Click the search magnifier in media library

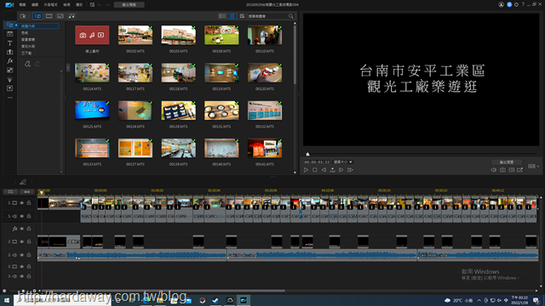291,16
